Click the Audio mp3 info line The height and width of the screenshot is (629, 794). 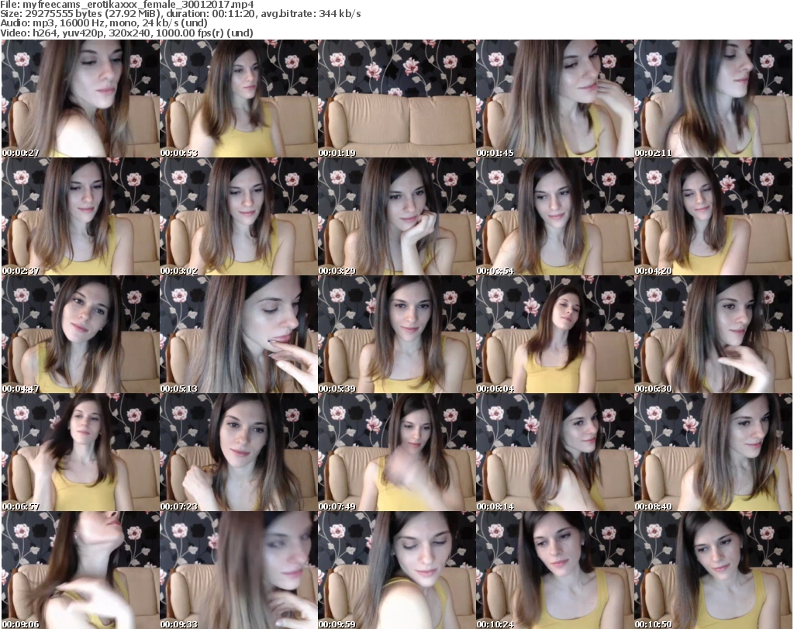(x=104, y=23)
